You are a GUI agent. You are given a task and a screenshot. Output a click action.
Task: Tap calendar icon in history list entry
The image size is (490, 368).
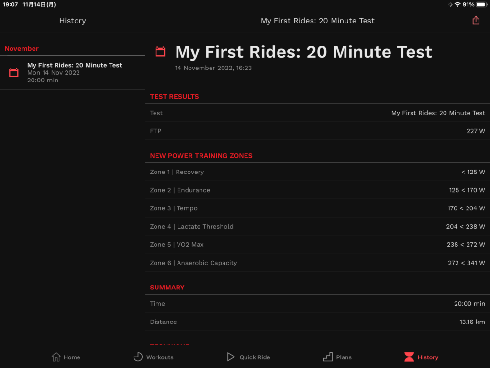pyautogui.click(x=14, y=72)
